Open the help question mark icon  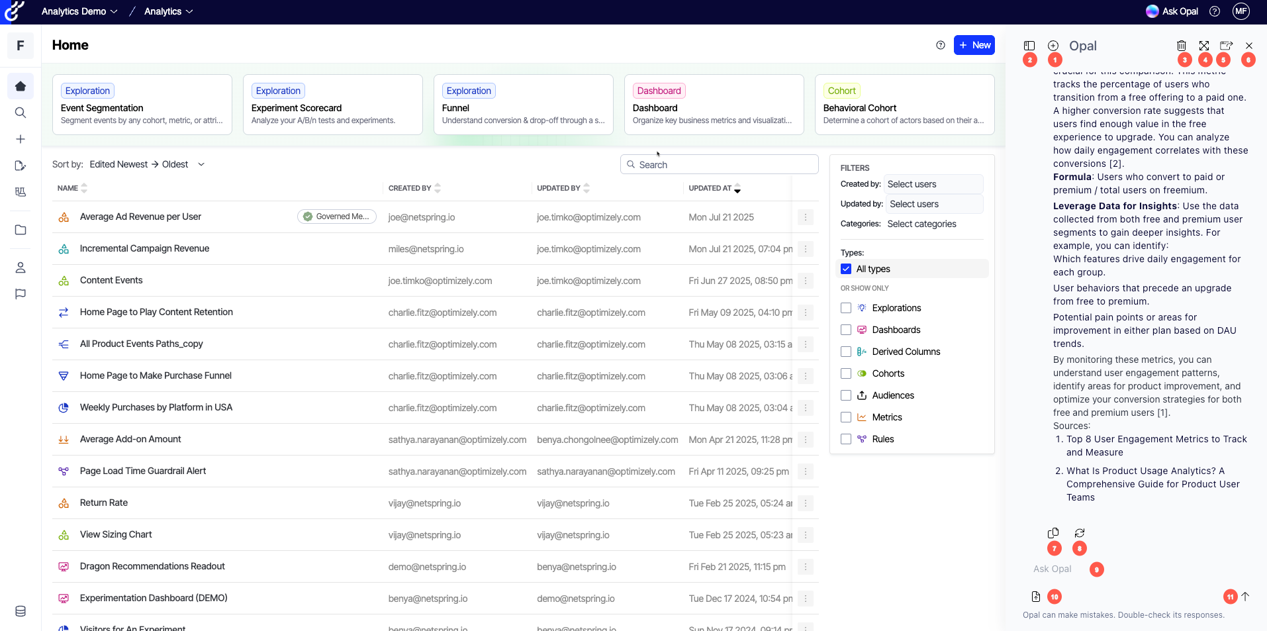(x=1214, y=11)
